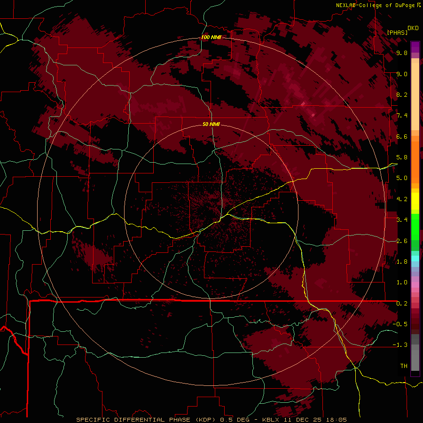Viewport: 423px width, 423px height.
Task: Click the 5.8 legend value
Action: pos(402,157)
